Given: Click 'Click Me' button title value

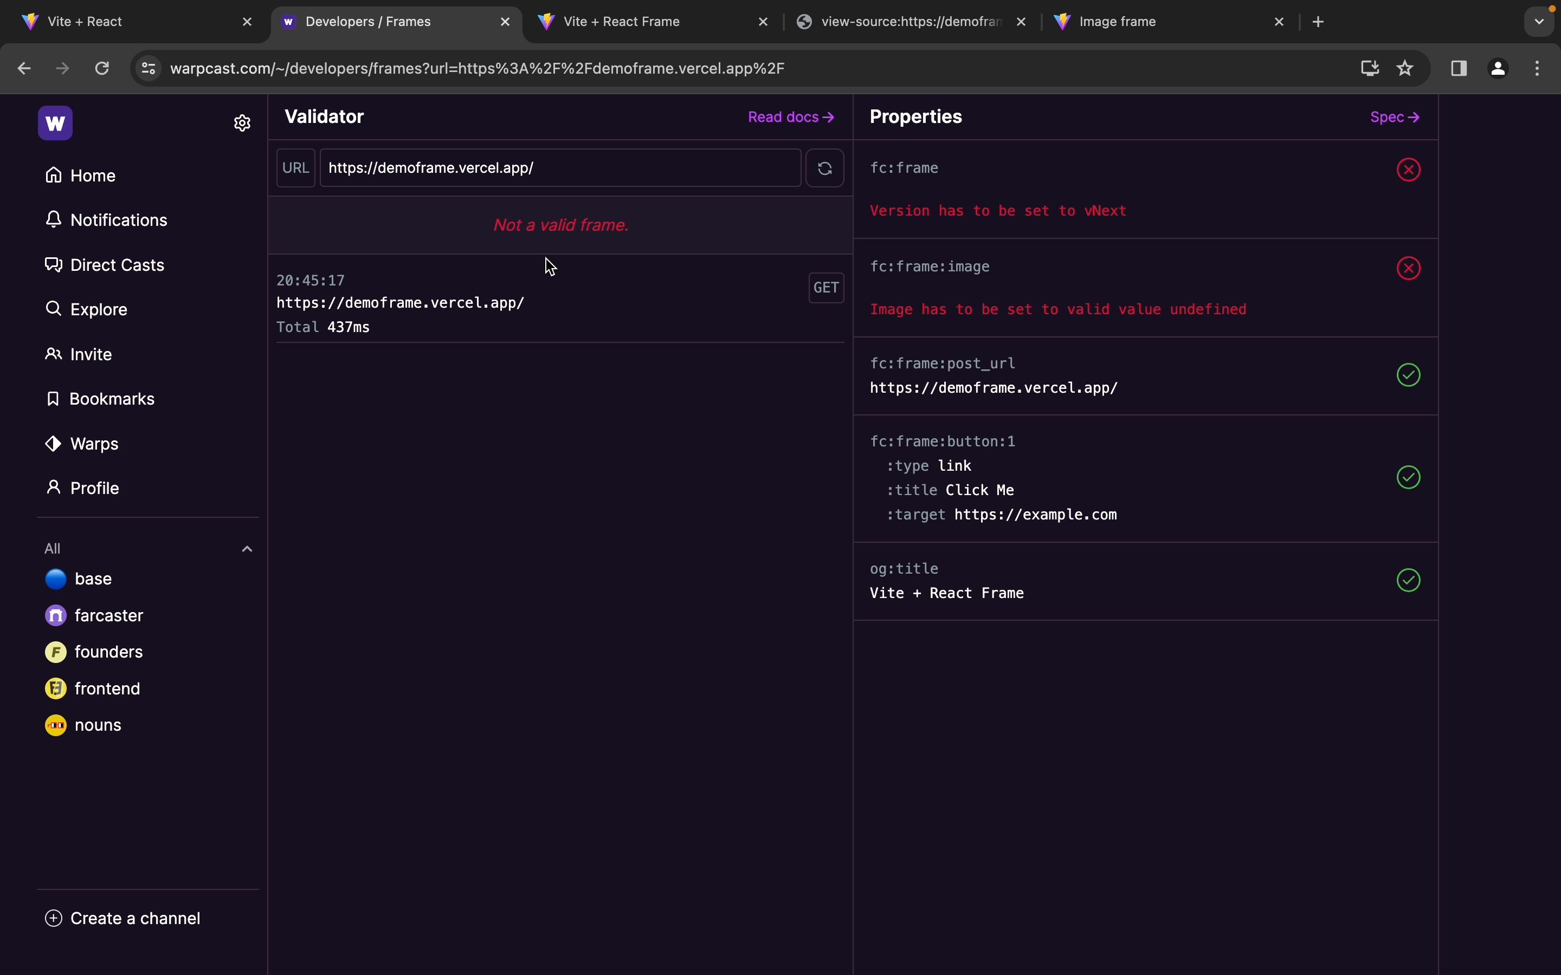Looking at the screenshot, I should [980, 491].
